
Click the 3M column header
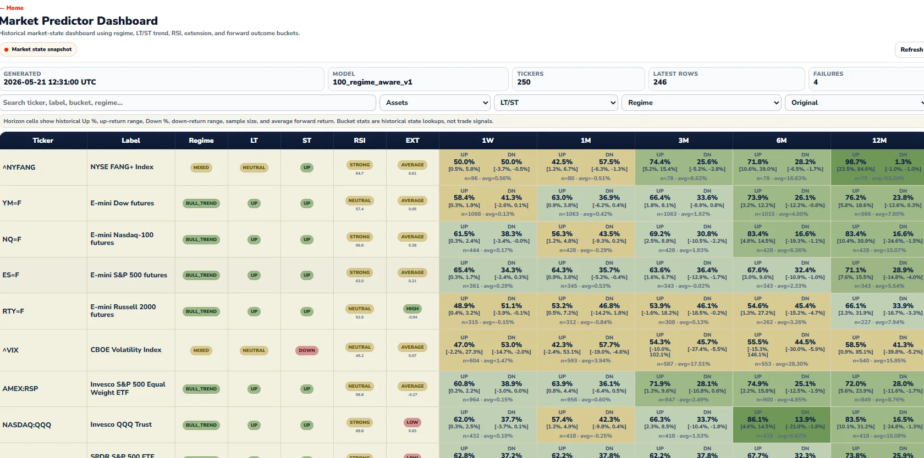tap(684, 141)
